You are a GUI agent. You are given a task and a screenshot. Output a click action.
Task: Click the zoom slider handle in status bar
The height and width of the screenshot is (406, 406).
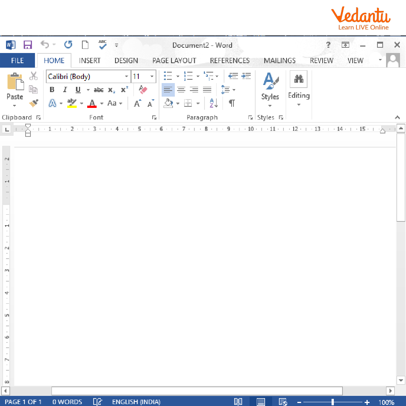tap(333, 402)
